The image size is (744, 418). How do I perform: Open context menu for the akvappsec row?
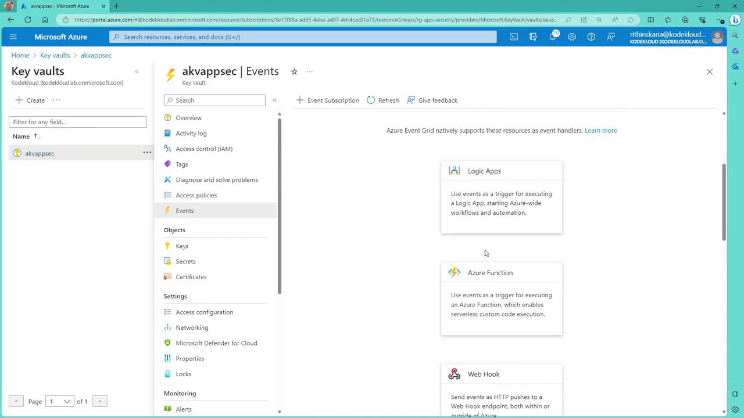point(147,153)
